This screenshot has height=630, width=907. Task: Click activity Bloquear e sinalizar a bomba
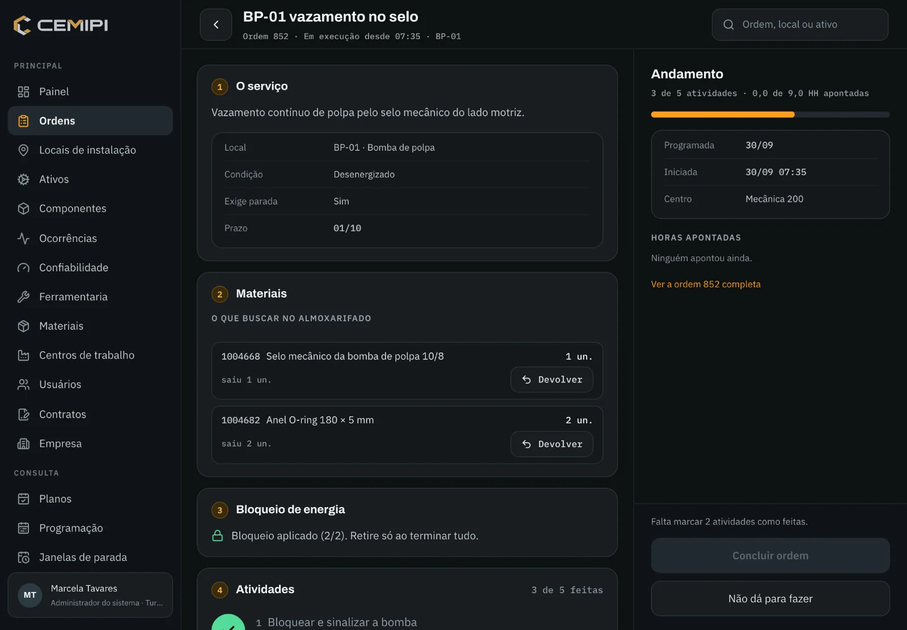[x=342, y=622]
